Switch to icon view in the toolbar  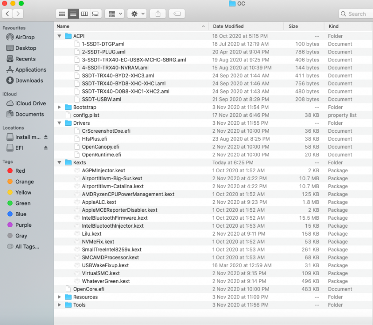[x=62, y=14]
